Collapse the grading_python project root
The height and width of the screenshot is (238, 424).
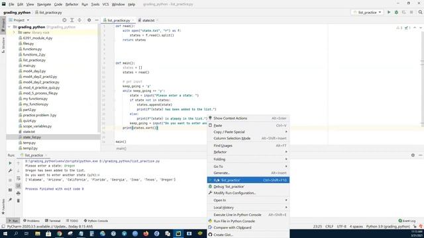9,27
